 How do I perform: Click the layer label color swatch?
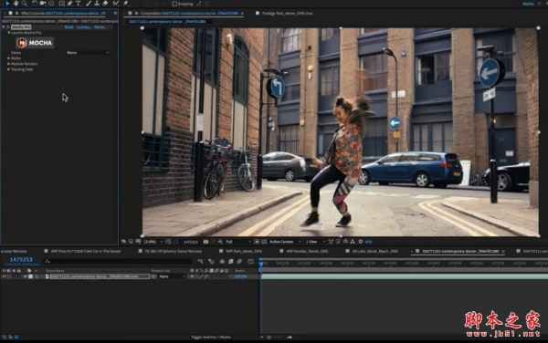click(31, 276)
